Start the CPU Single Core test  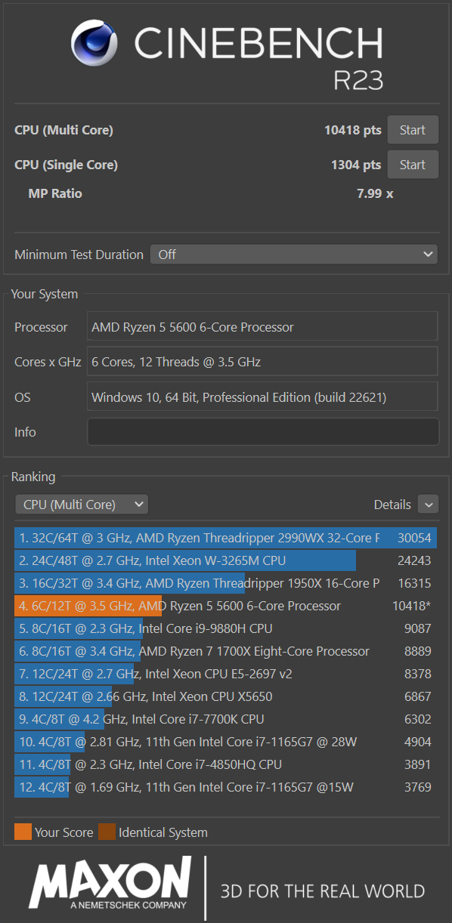click(x=413, y=165)
